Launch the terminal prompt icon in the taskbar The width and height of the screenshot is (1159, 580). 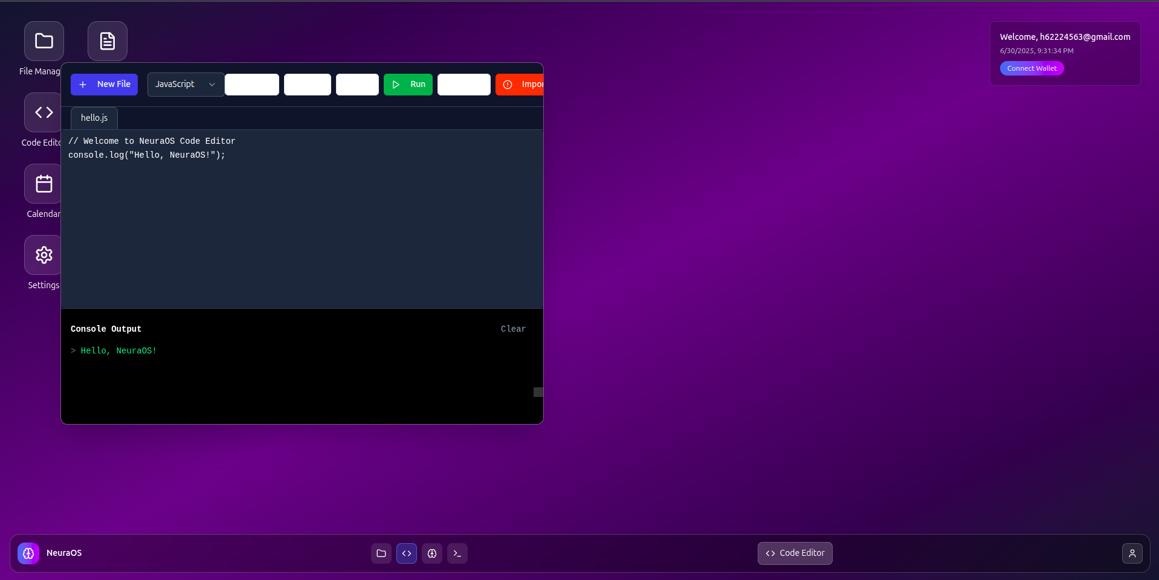coord(457,553)
